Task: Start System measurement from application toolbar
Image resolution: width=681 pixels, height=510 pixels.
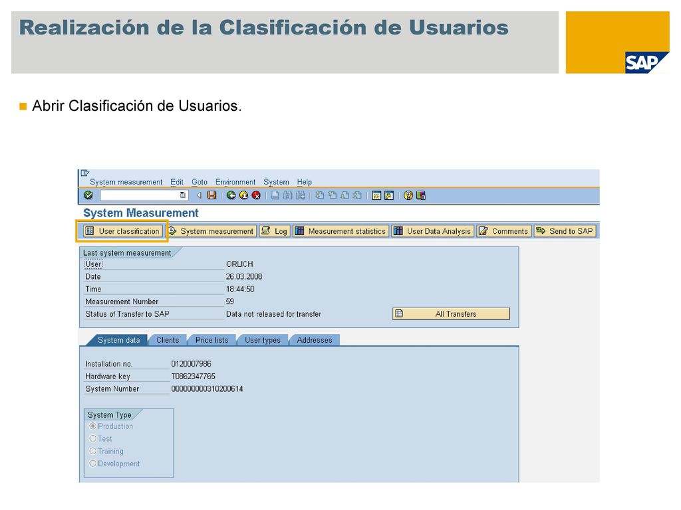Action: coord(211,231)
